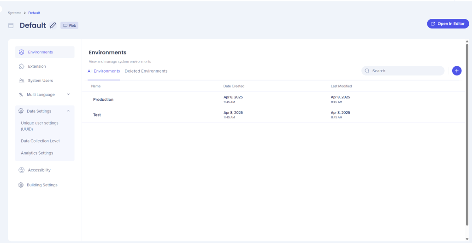Select the All Environments tab
The height and width of the screenshot is (243, 472).
104,71
